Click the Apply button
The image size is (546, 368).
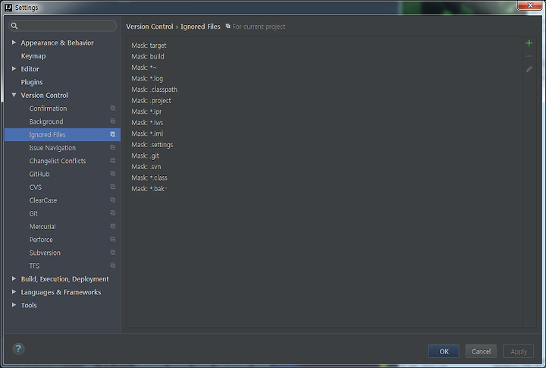coord(518,351)
